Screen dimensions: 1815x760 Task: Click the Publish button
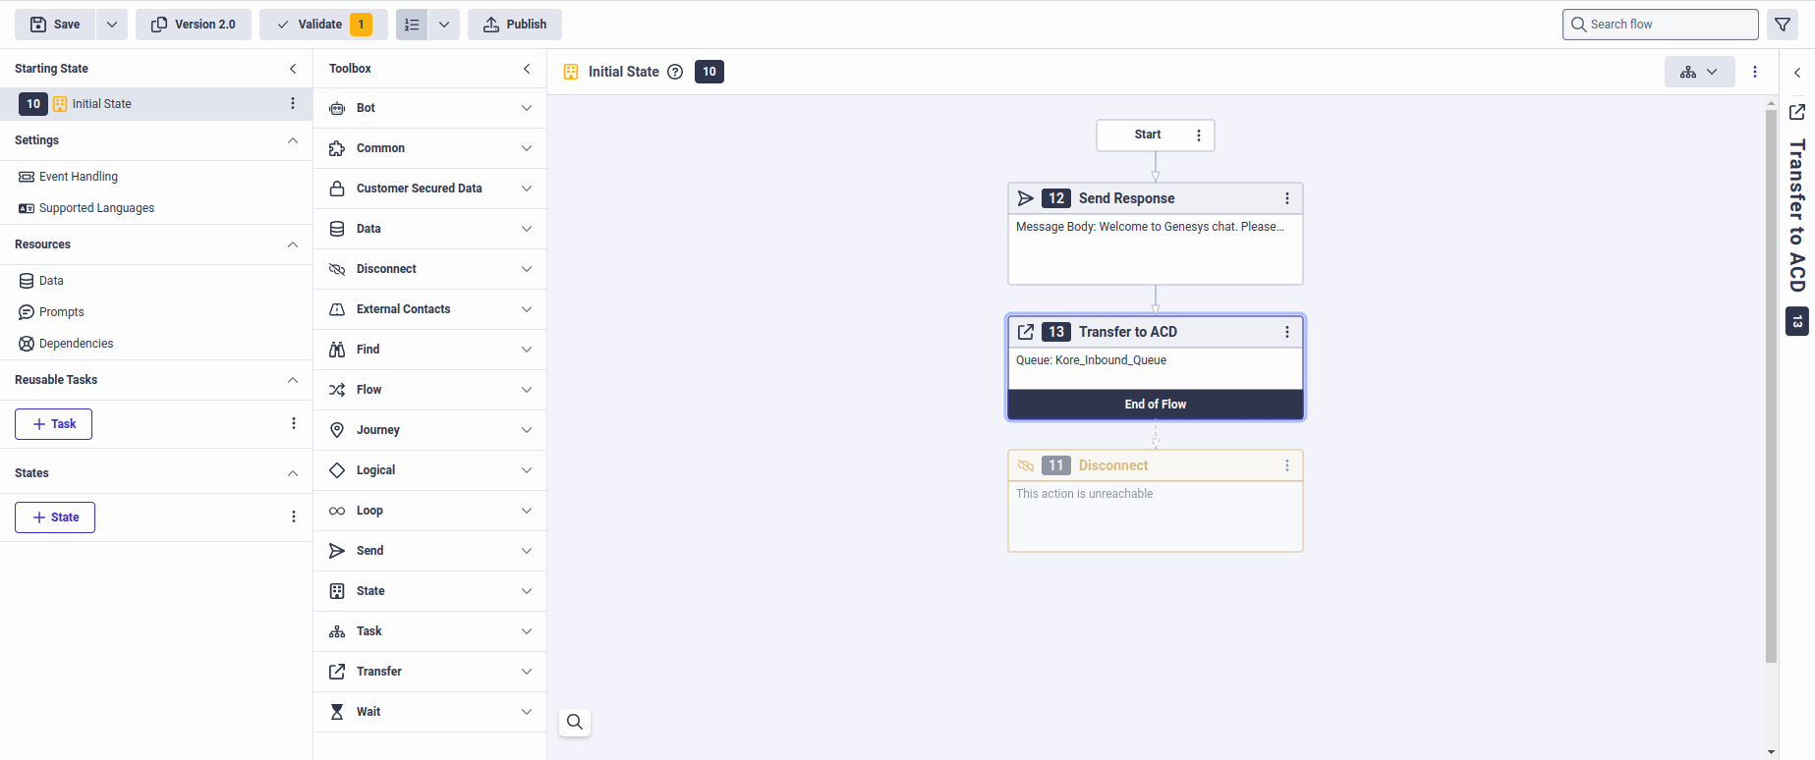(x=515, y=25)
